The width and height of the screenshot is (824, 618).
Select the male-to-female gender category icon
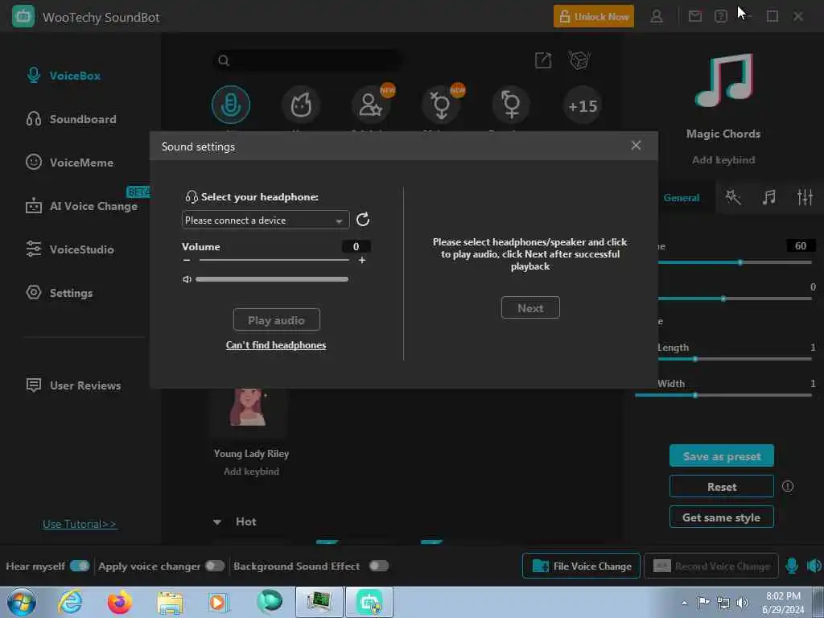coord(442,105)
